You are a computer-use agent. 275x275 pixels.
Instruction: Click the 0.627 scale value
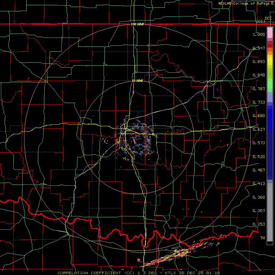point(259,130)
